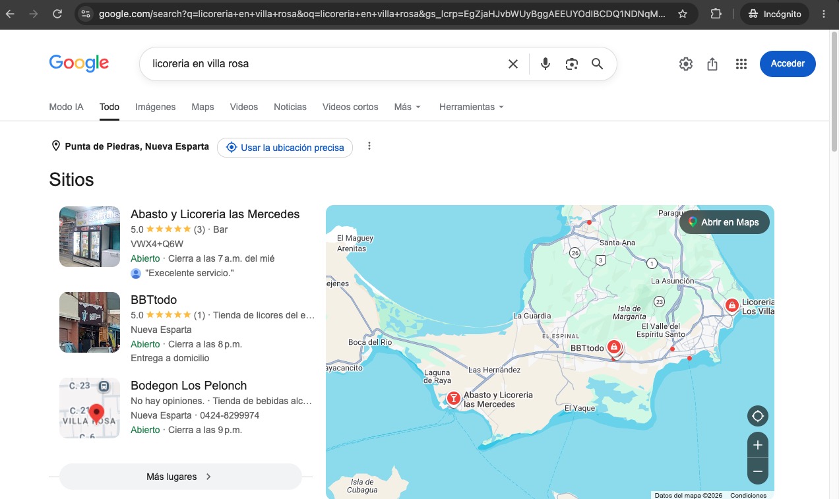Select the BBTtodo pin on the map

[614, 347]
